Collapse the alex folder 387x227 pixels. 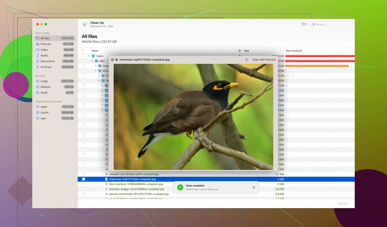(92, 61)
